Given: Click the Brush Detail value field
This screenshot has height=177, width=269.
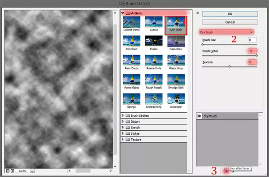Looking at the screenshot, I should pos(252,51).
